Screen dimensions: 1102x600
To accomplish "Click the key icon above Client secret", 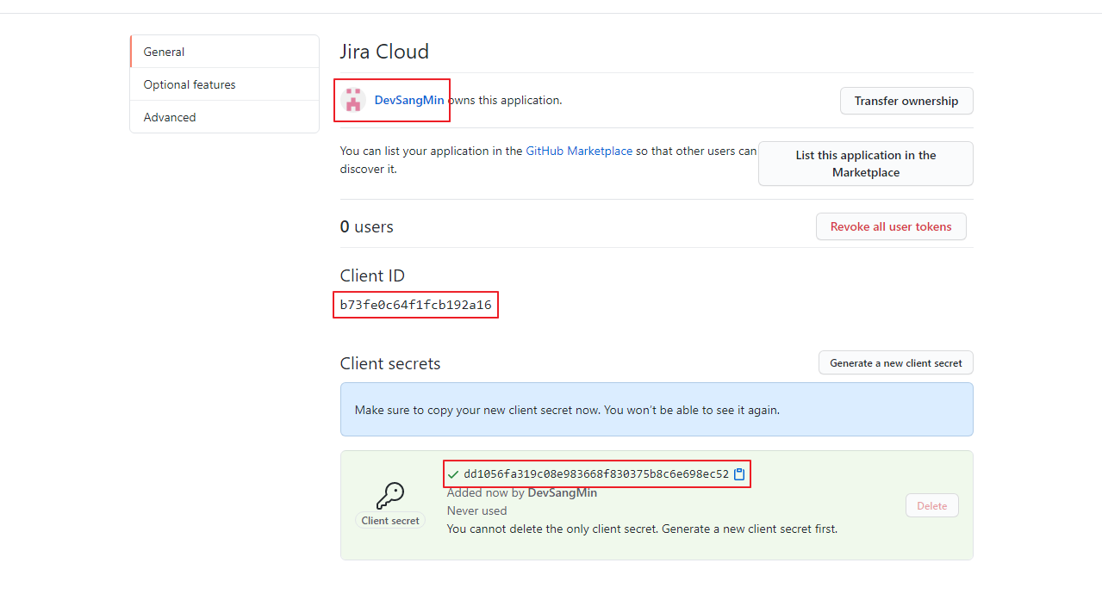I will pyautogui.click(x=390, y=495).
